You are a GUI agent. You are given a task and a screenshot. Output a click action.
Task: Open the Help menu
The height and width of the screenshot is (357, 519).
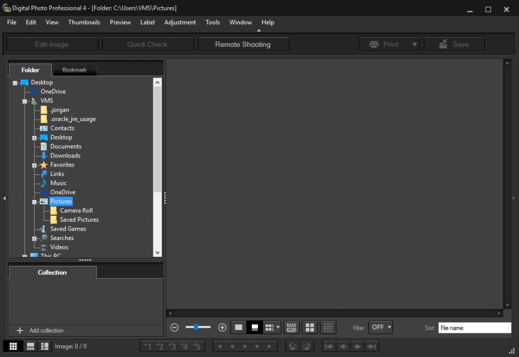click(268, 22)
